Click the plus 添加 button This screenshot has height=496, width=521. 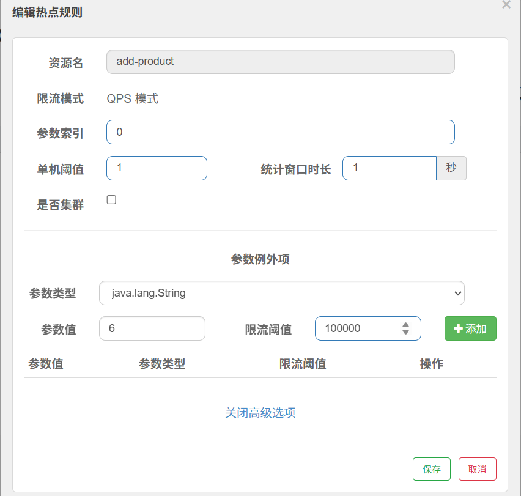point(470,328)
